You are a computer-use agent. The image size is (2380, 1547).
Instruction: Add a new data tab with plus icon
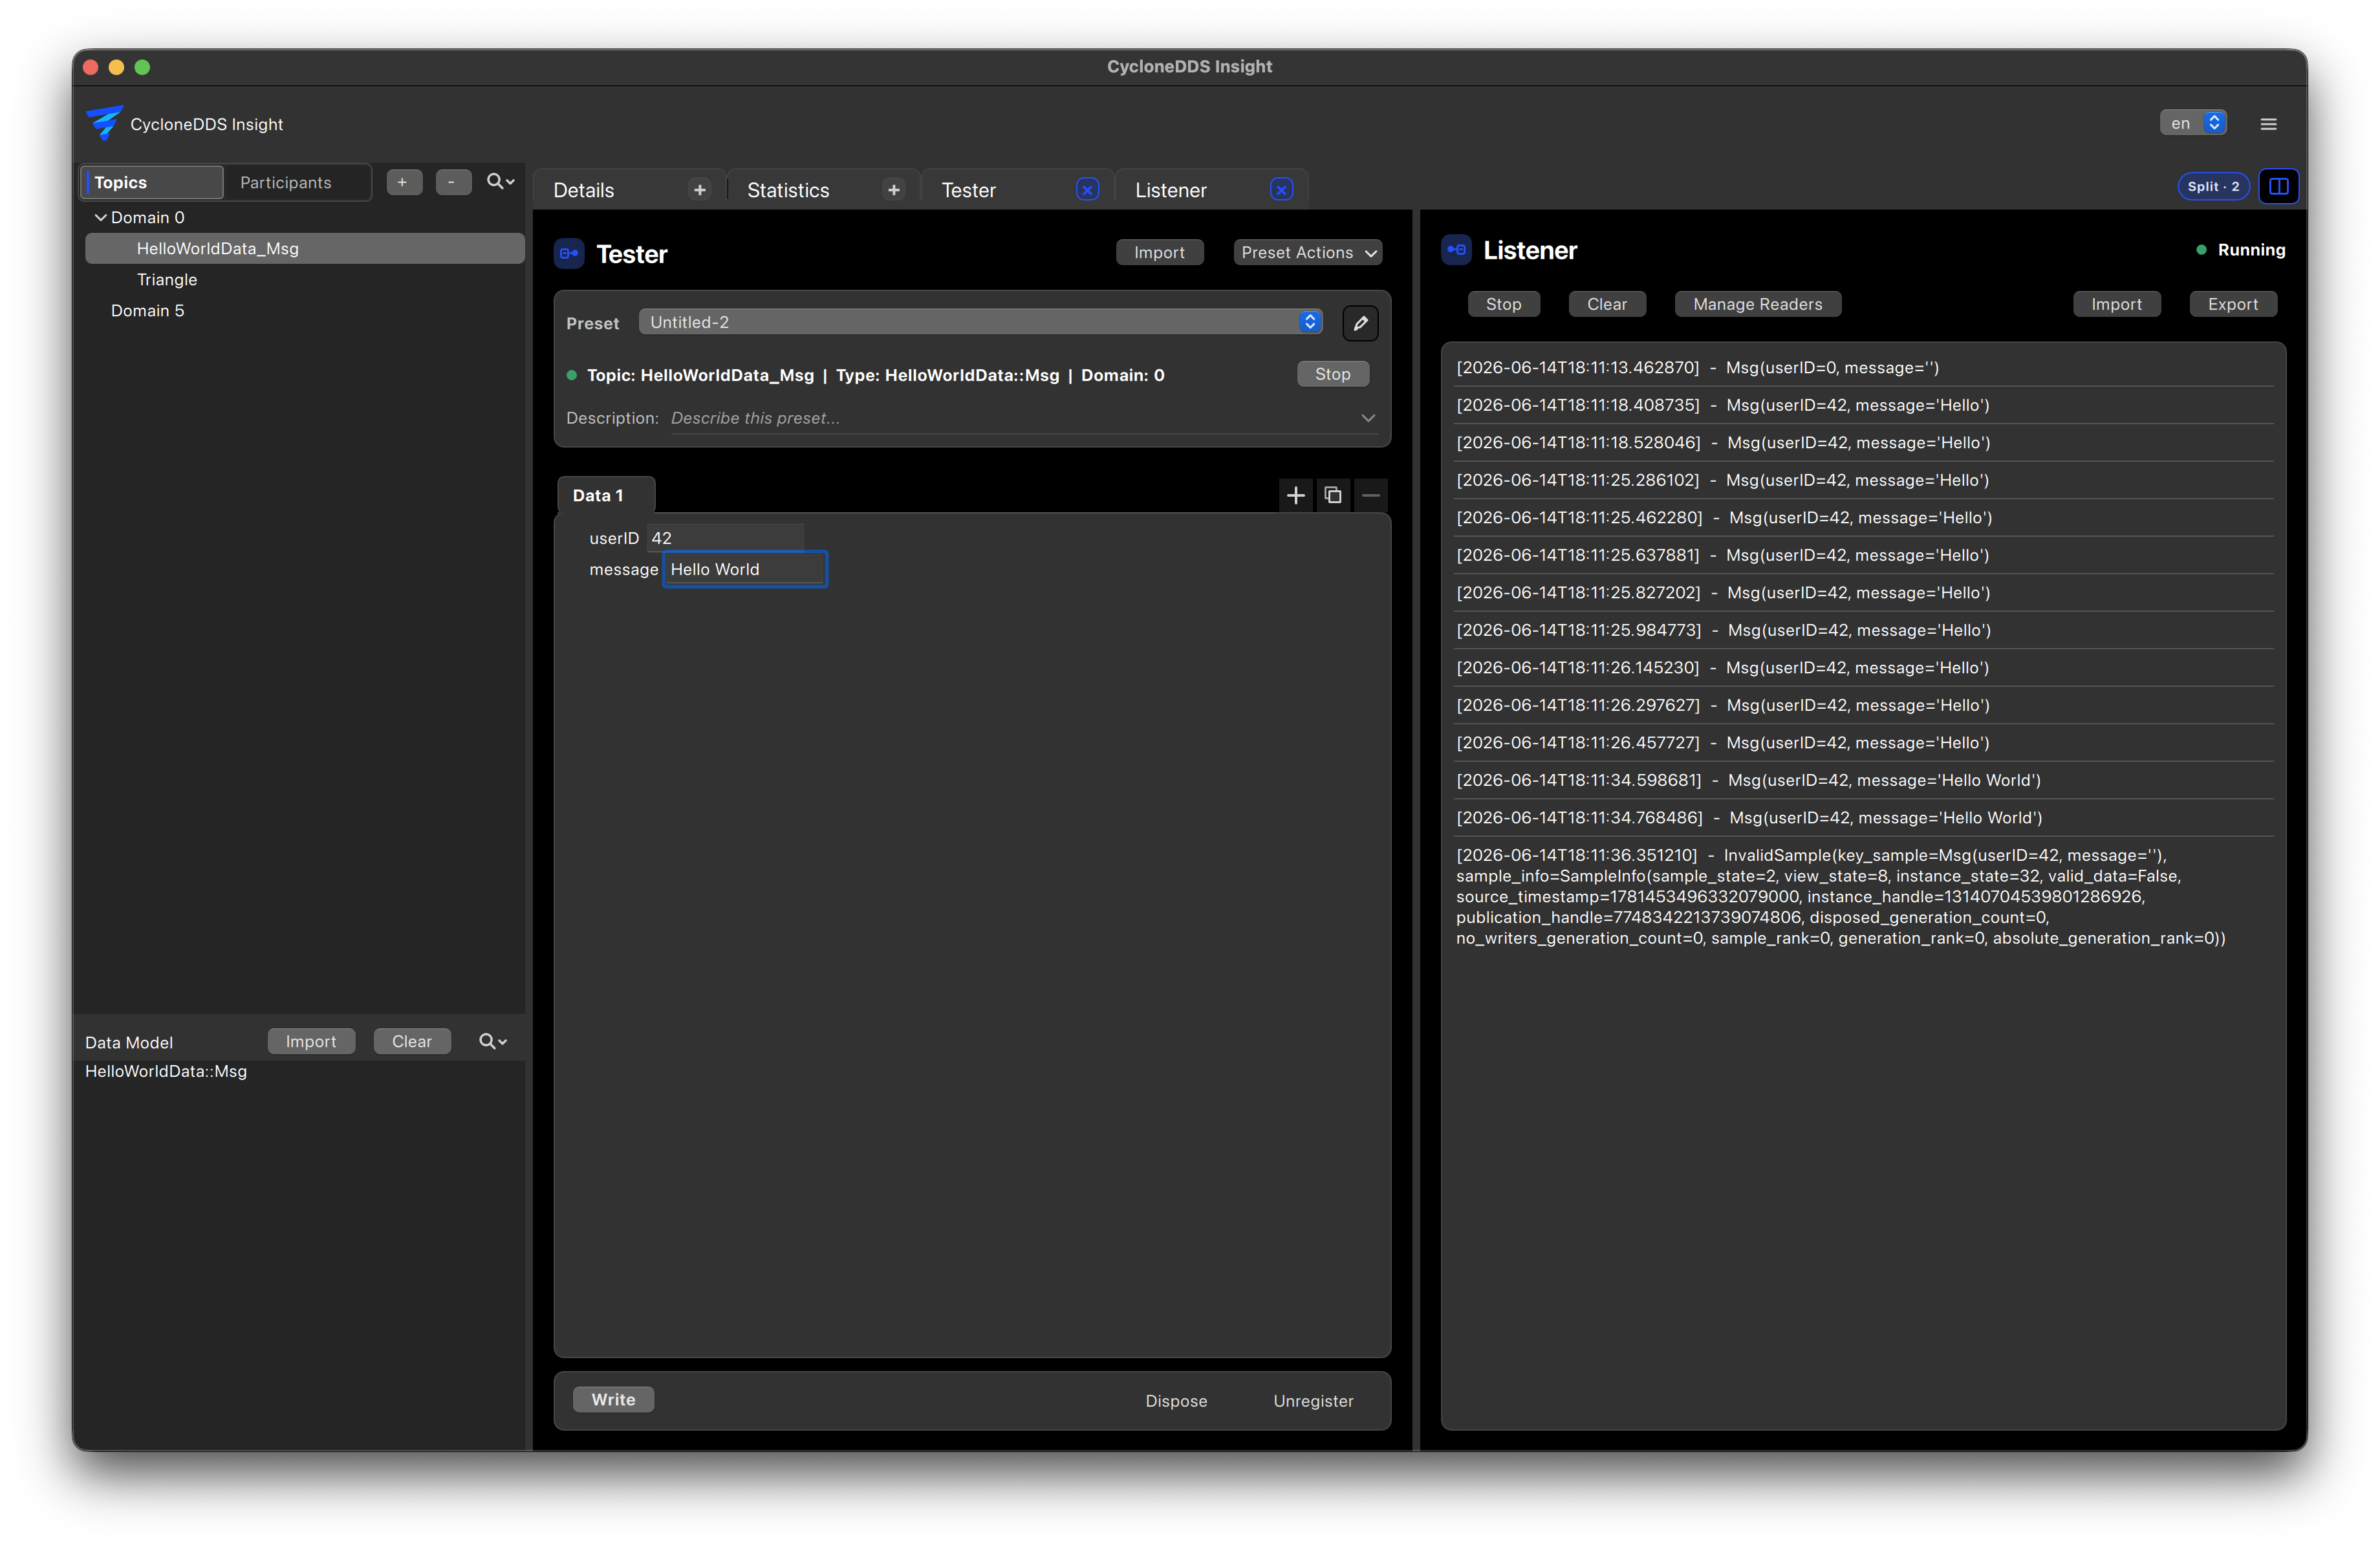pyautogui.click(x=1295, y=495)
